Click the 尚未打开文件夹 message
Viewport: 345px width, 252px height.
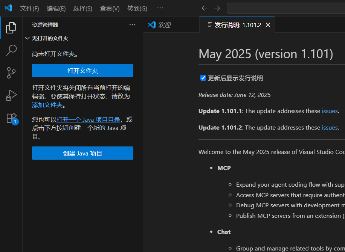pos(55,54)
